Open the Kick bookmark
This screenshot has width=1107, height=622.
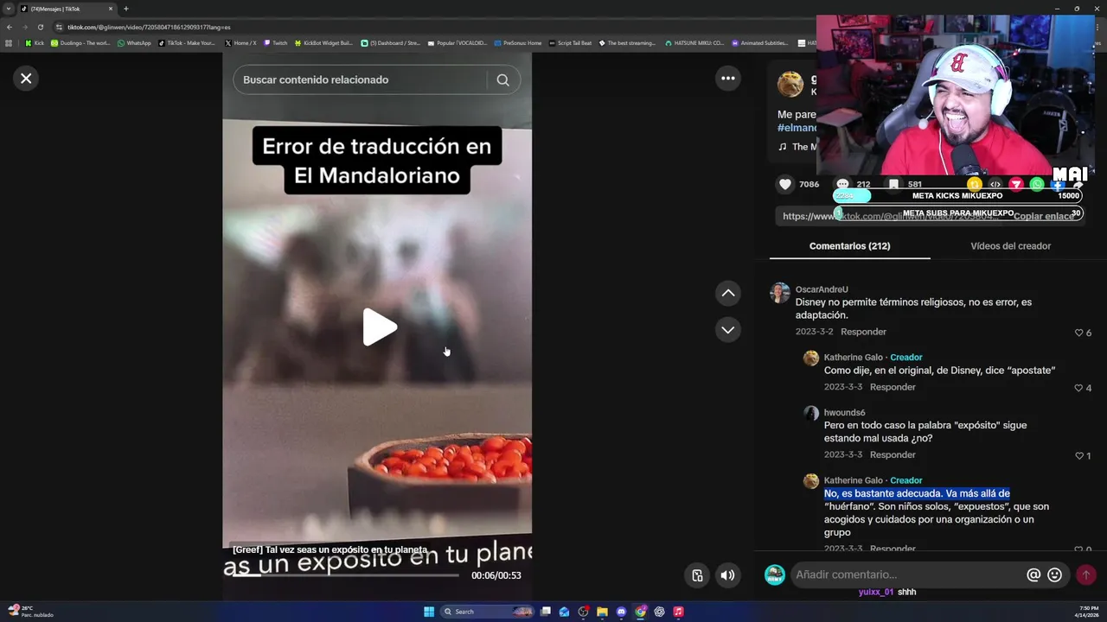35,43
